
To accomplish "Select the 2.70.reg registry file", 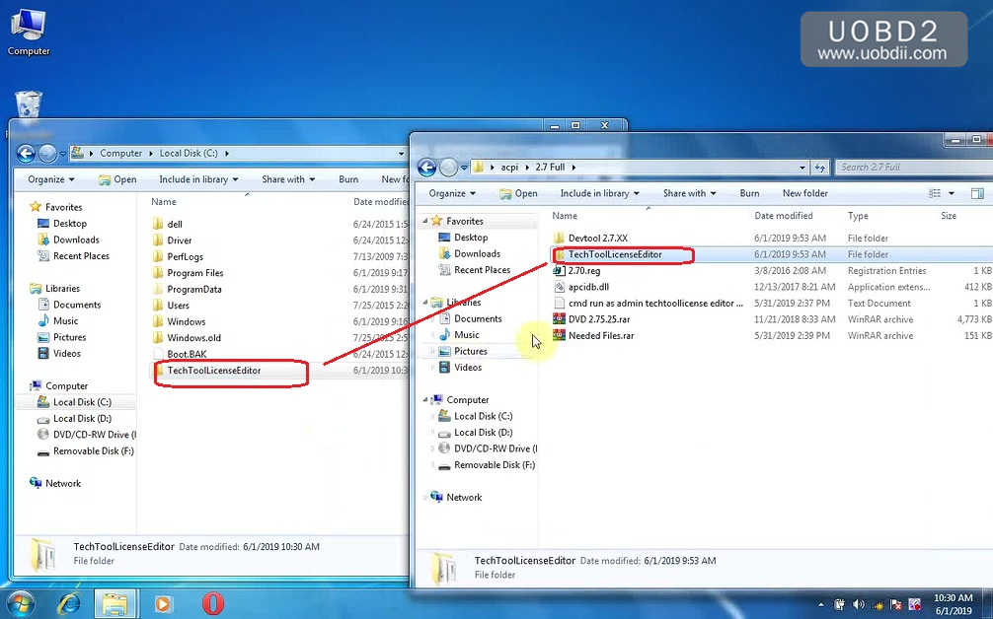I will (583, 271).
